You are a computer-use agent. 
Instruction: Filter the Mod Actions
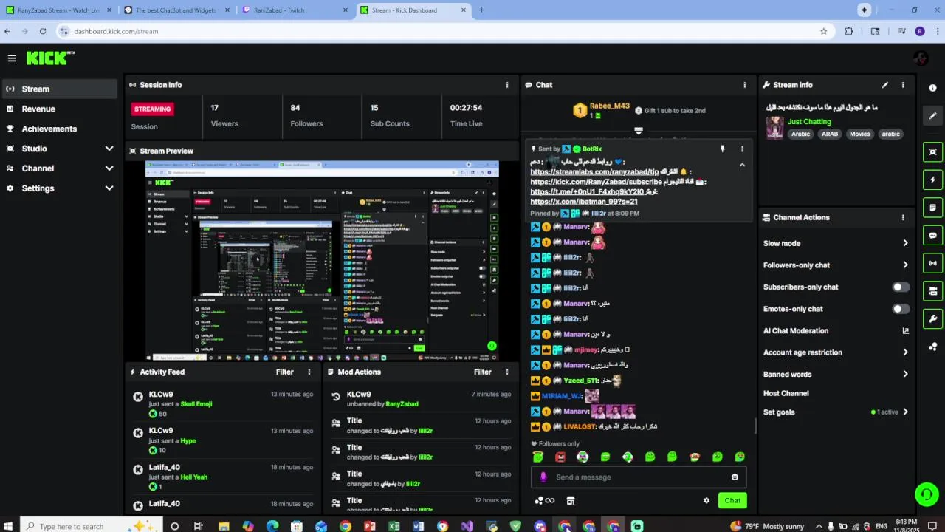483,372
